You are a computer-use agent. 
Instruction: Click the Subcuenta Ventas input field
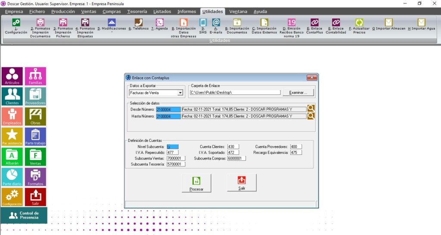pos(176,158)
